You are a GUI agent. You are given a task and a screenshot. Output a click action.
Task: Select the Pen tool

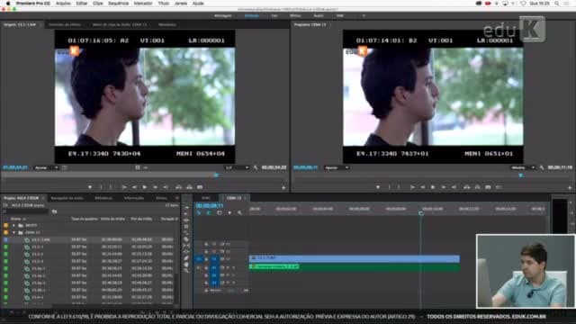click(186, 258)
